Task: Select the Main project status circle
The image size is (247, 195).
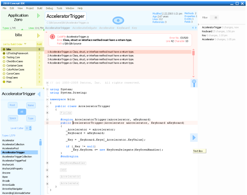Action: (x=4, y=82)
